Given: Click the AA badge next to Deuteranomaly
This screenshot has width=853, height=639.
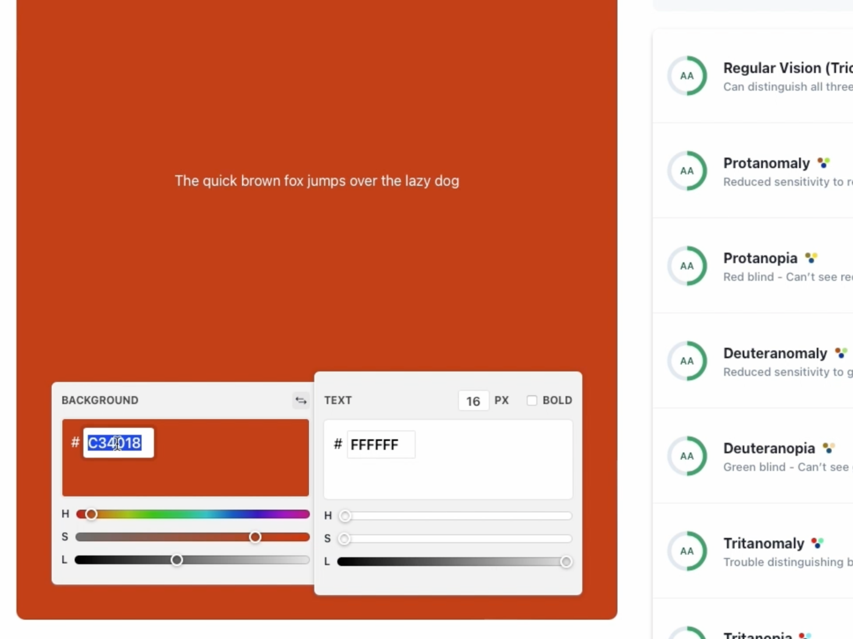Looking at the screenshot, I should [x=687, y=361].
